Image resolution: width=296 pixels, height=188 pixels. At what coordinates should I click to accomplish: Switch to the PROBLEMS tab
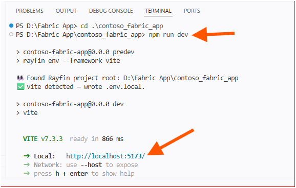tap(30, 11)
